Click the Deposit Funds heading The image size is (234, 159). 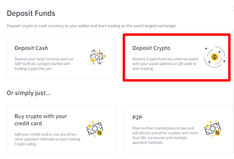[31, 13]
